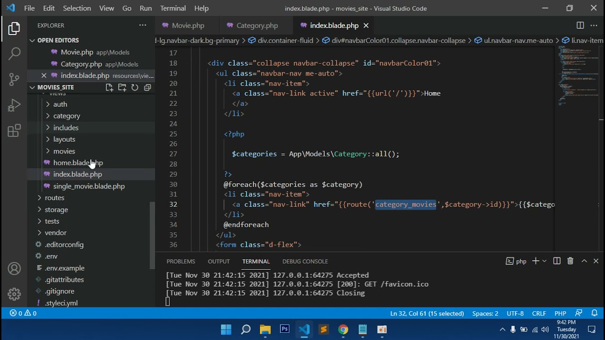
Task: Open the editor More Actions menu
Action: [594, 25]
